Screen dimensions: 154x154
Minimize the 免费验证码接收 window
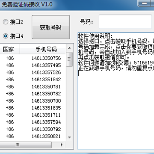pyautogui.click(x=145, y=3)
